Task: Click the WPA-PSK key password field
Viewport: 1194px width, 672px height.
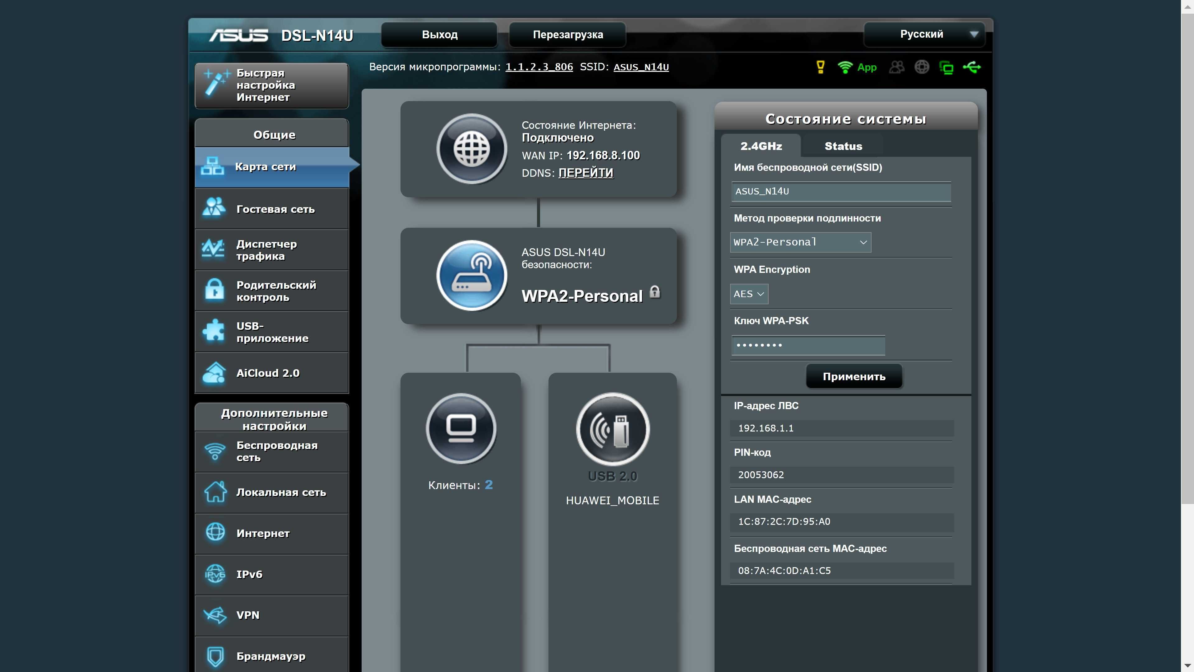Action: [x=808, y=345]
